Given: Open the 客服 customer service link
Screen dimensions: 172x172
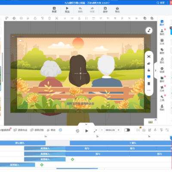Looking at the screenshot, I should [x=160, y=3].
